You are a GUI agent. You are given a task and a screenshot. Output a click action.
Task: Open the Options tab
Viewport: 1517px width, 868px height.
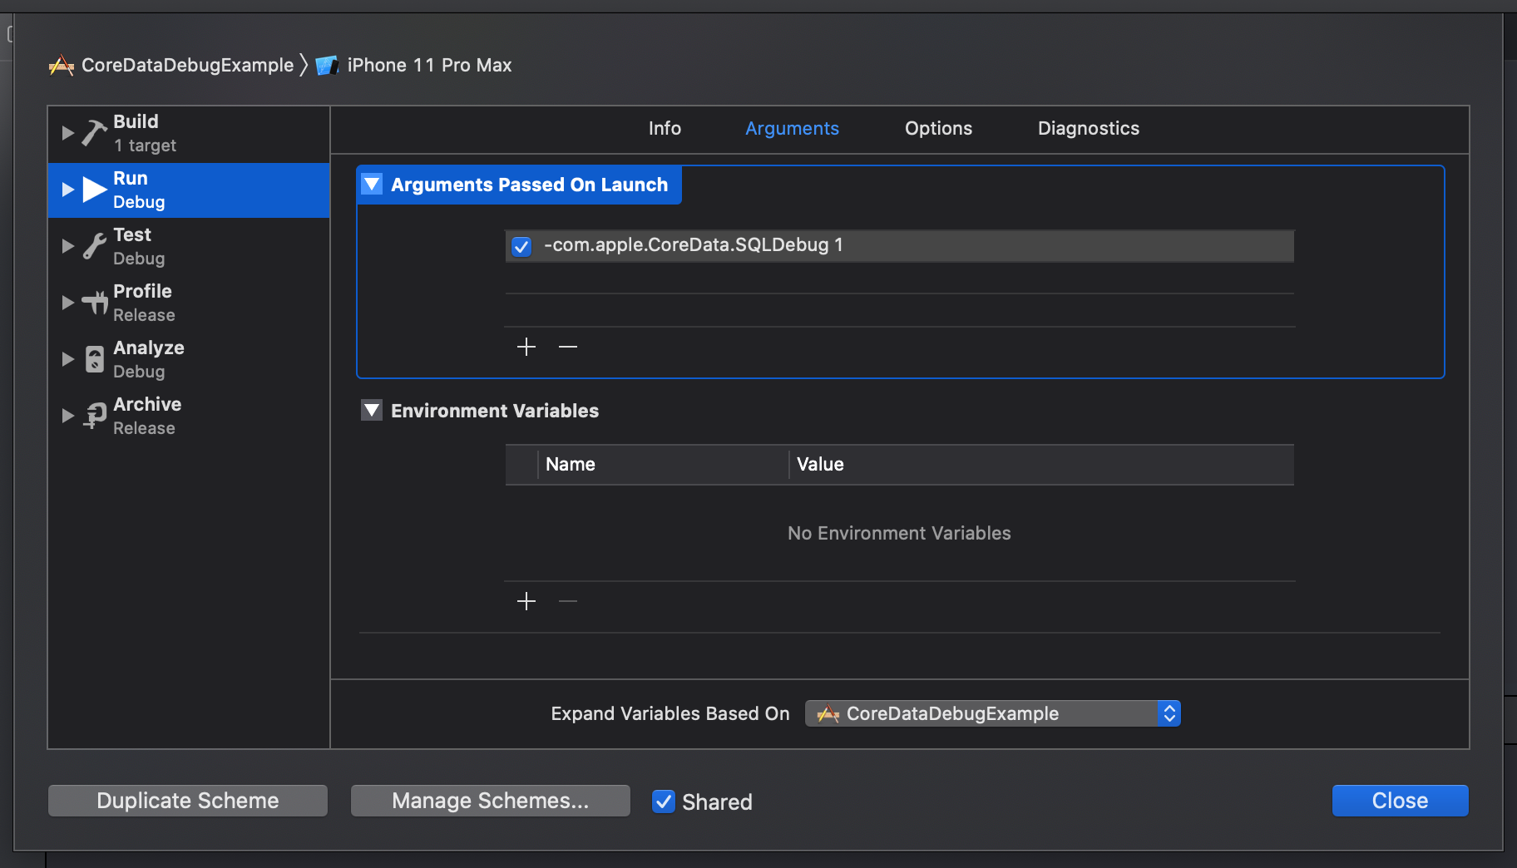[x=938, y=128]
